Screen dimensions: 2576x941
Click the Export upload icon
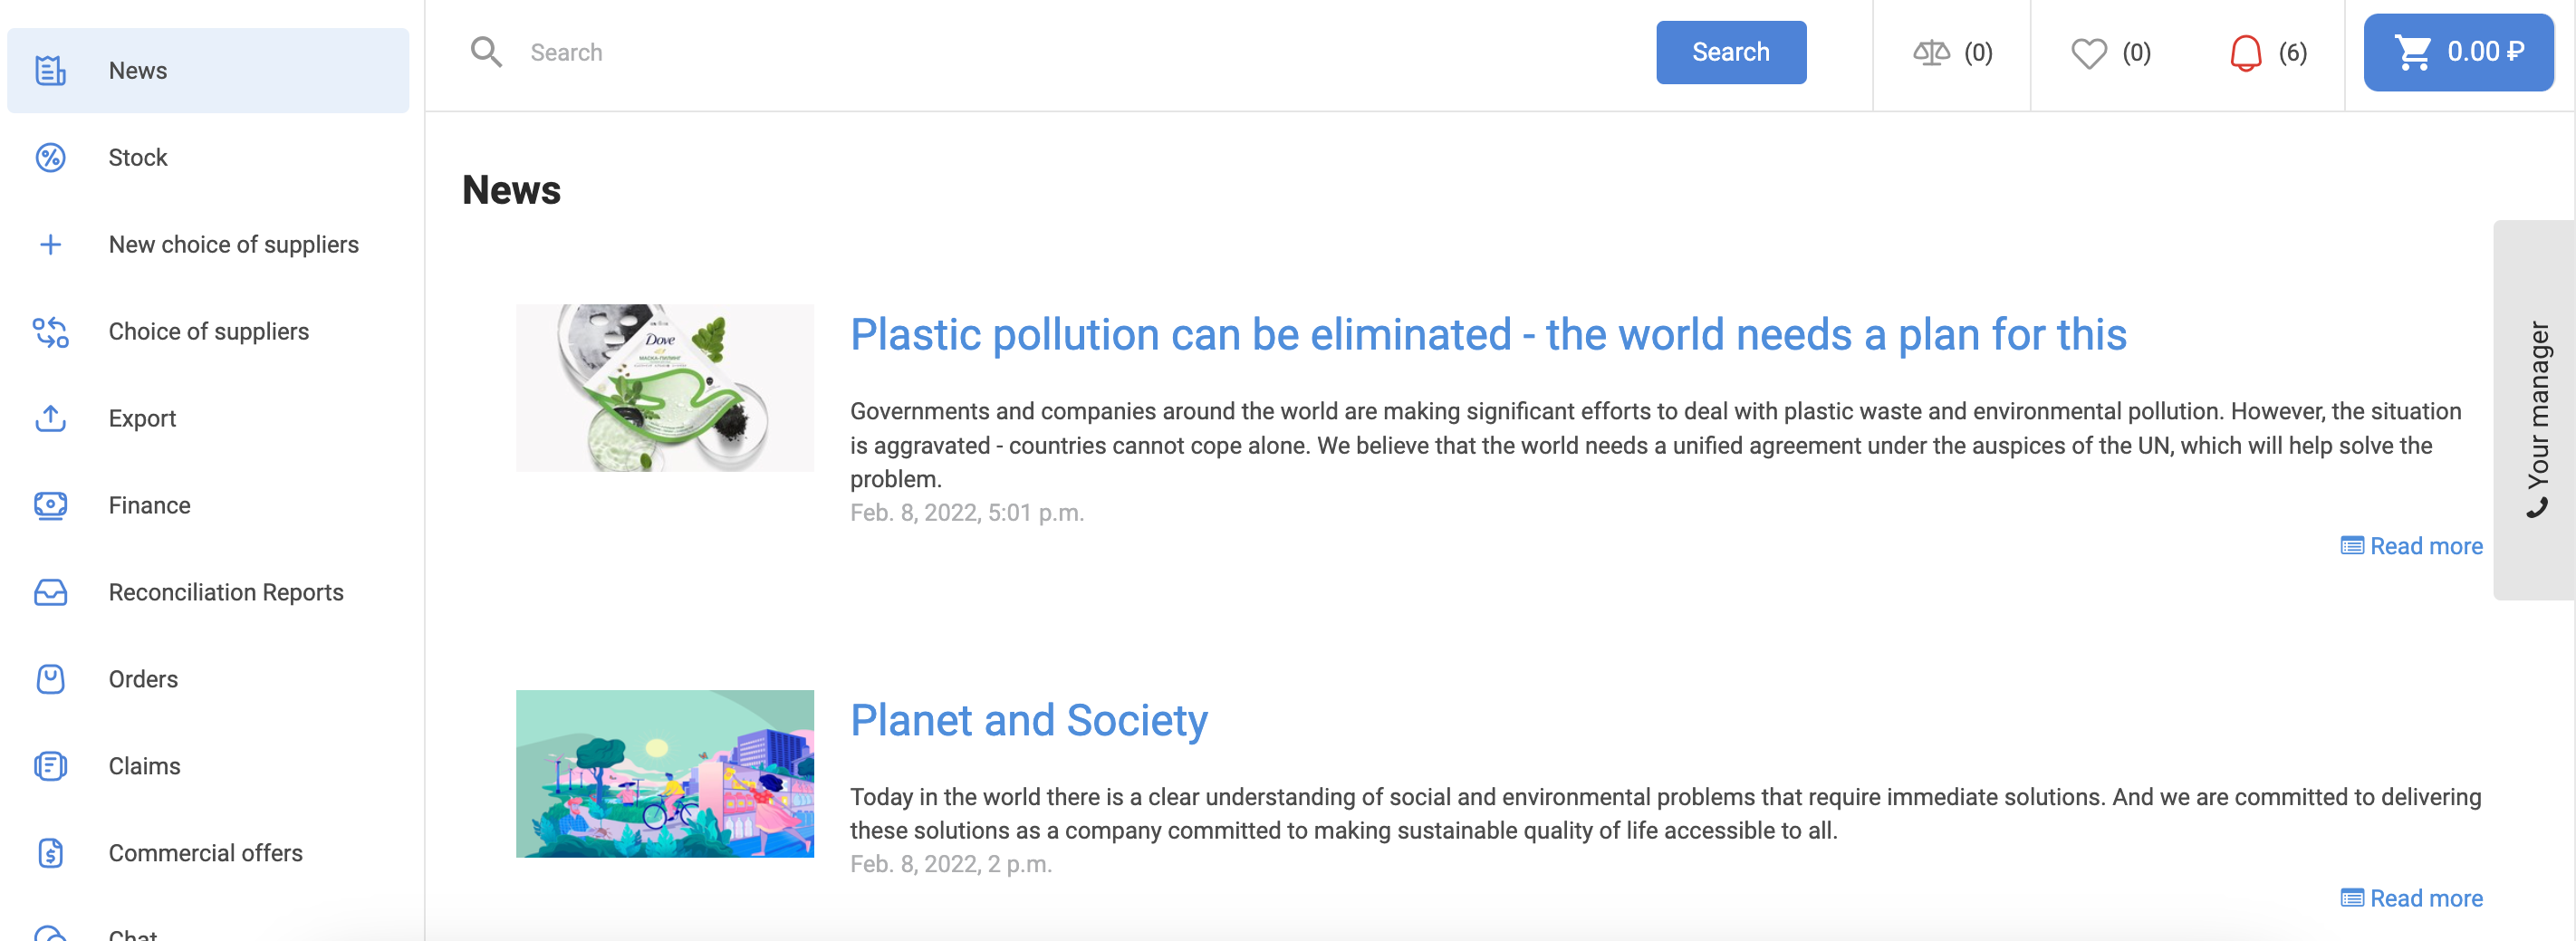[x=50, y=418]
